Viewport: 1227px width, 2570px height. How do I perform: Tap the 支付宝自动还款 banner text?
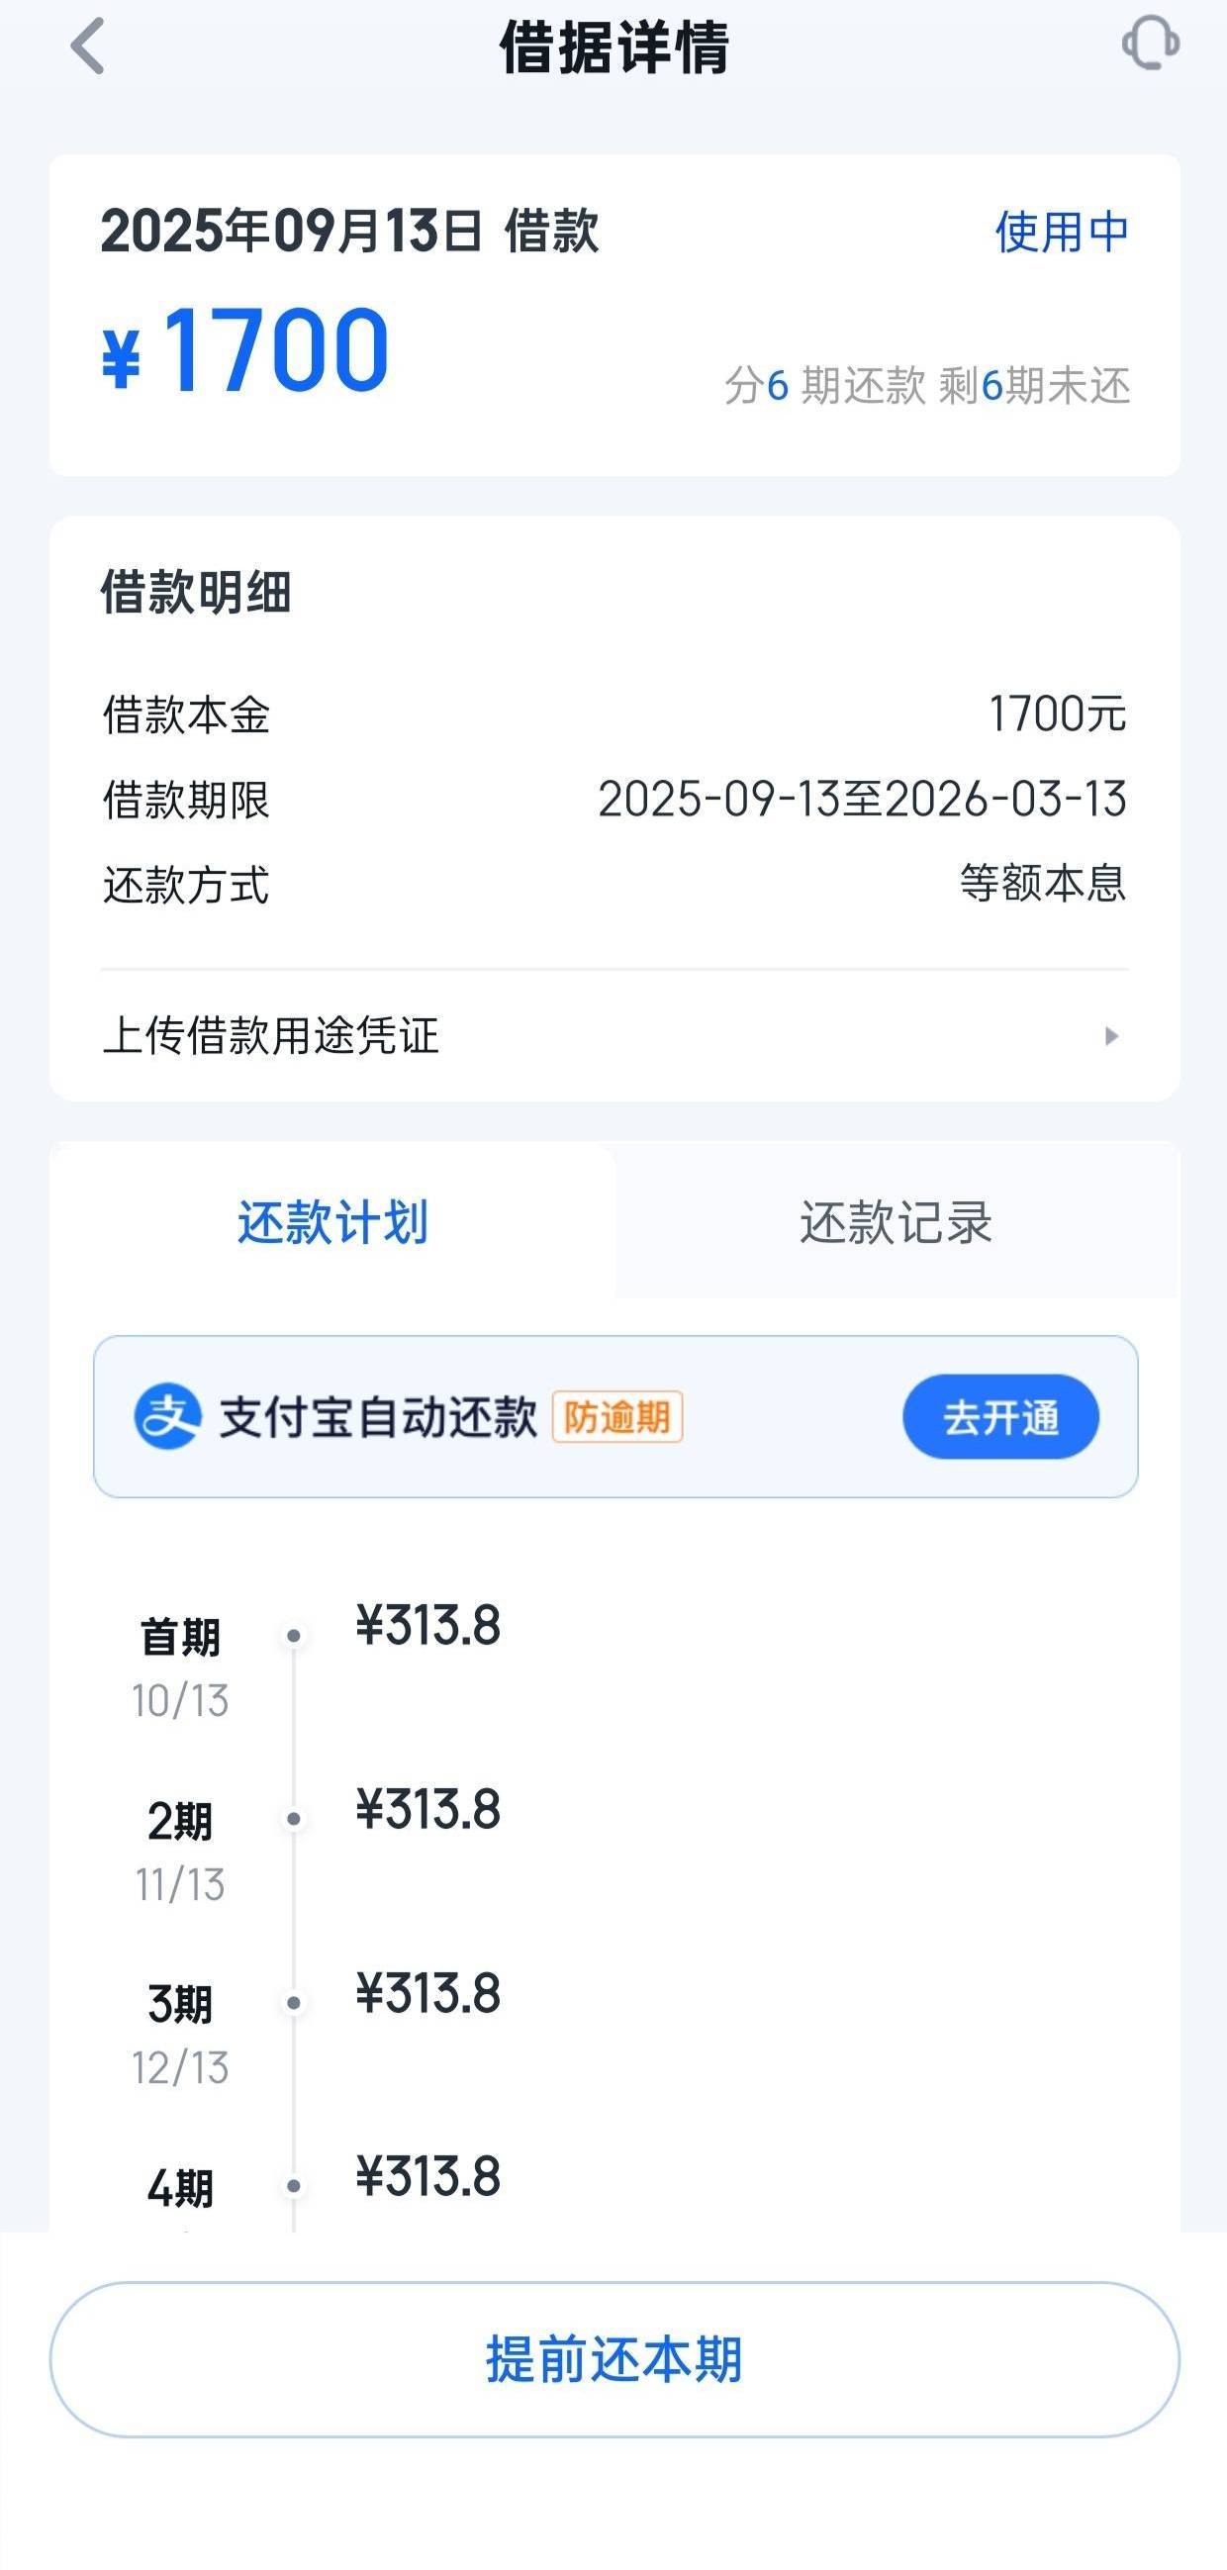[x=378, y=1417]
